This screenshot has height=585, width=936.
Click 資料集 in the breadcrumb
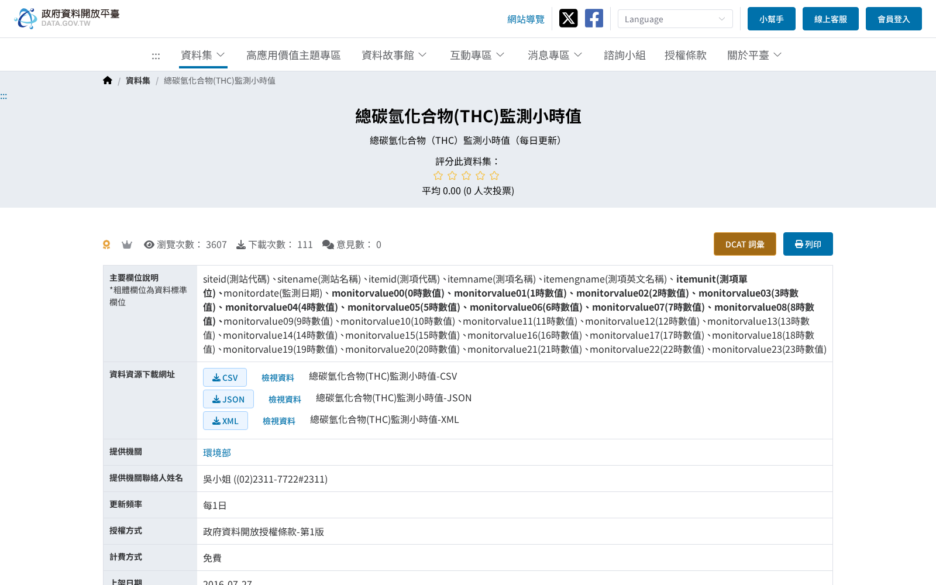click(x=138, y=81)
